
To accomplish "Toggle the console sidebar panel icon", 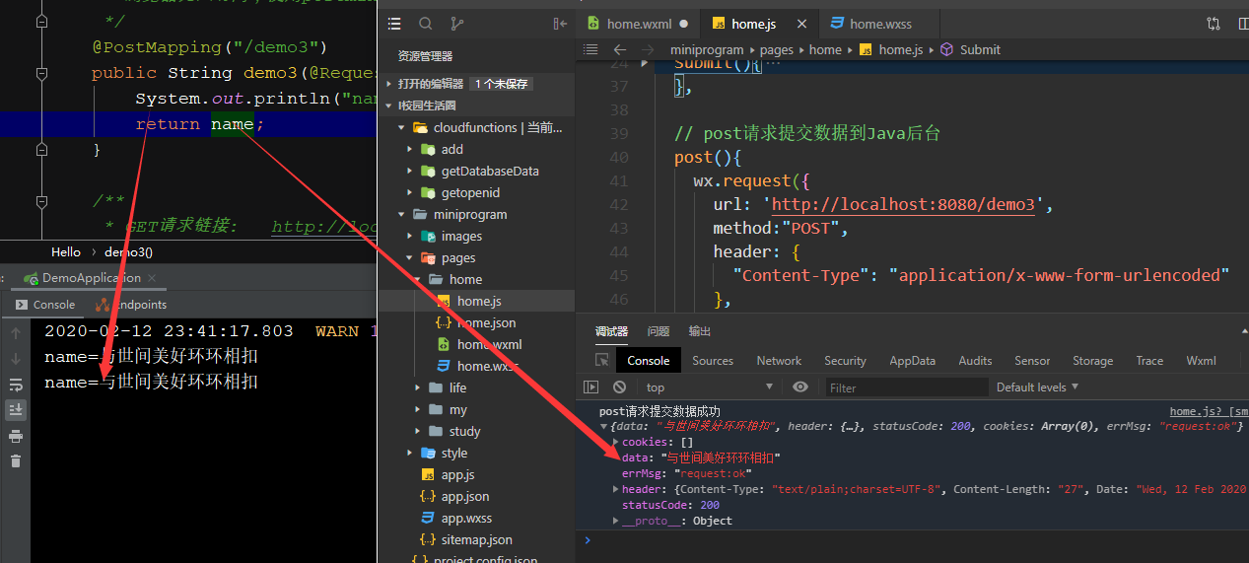I will 590,387.
